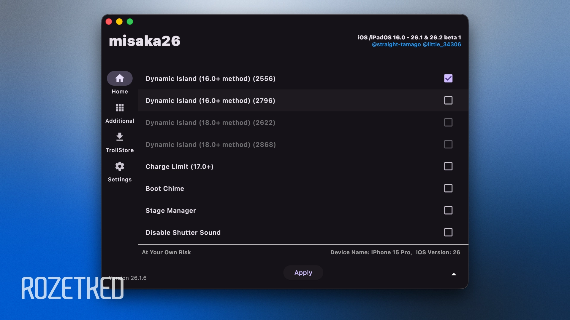Viewport: 570px width, 320px height.
Task: Expand the bottom panel arrow
Action: click(x=454, y=274)
